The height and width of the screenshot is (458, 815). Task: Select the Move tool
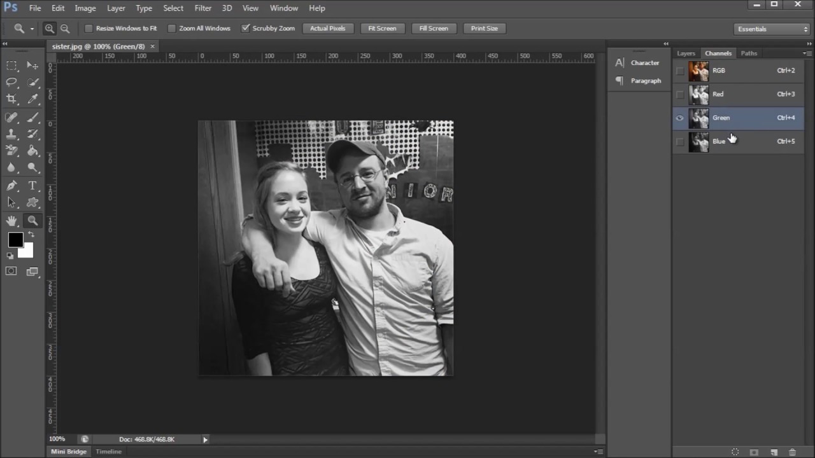(32, 66)
